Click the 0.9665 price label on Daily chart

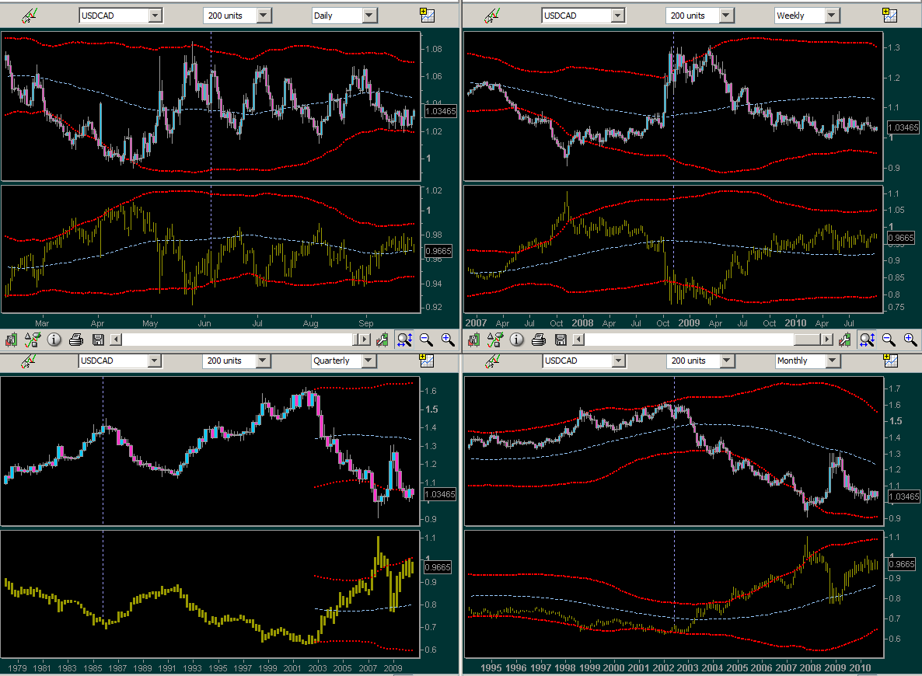pos(438,251)
